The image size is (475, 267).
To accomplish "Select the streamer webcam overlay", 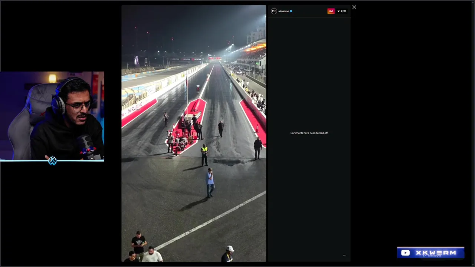I will [52, 116].
